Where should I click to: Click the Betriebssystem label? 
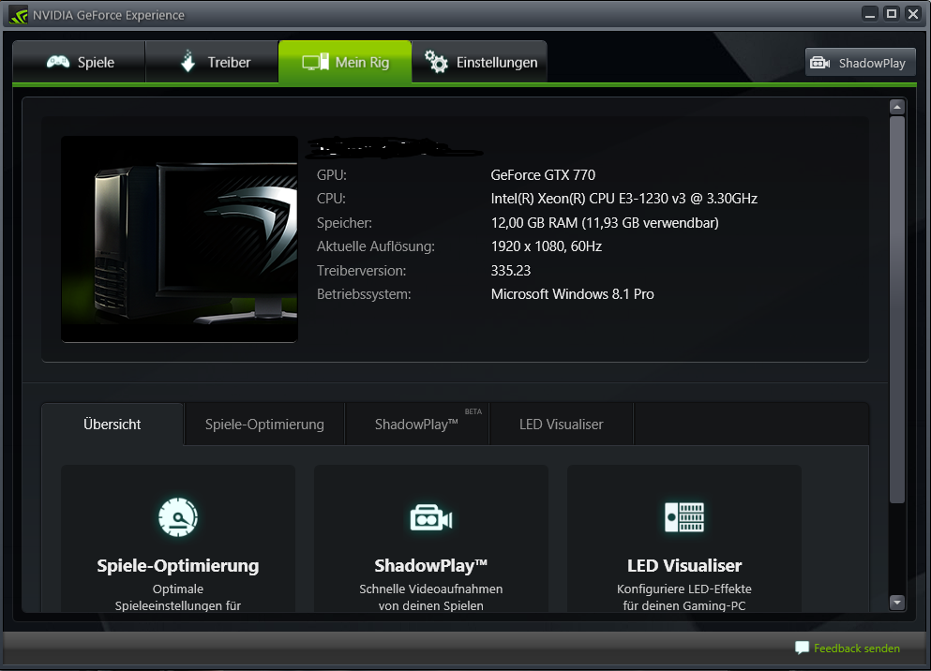click(364, 294)
